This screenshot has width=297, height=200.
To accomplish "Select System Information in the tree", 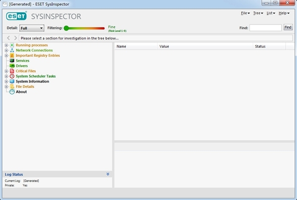I will tap(32, 81).
